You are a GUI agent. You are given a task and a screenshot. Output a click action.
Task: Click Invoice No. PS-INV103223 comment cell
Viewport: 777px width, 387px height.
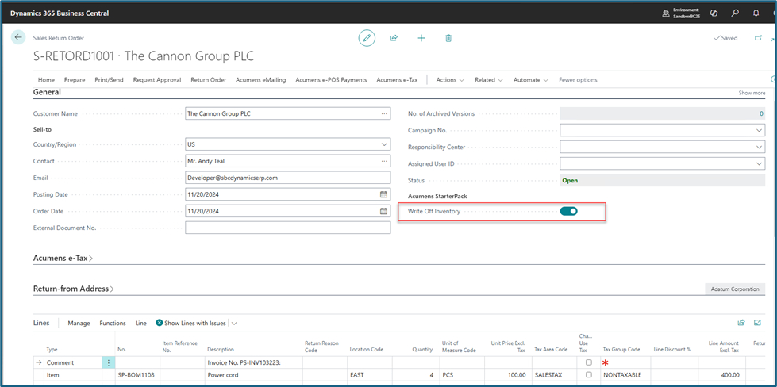coord(253,362)
